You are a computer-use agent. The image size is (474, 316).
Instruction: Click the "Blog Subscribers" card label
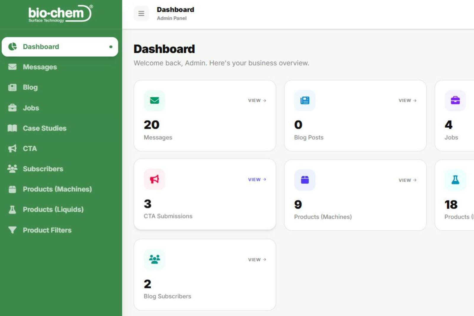[x=167, y=296]
